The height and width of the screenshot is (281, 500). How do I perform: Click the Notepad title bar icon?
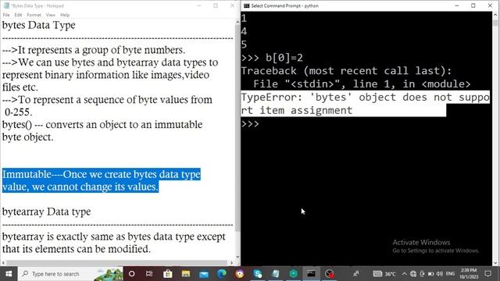coord(6,5)
